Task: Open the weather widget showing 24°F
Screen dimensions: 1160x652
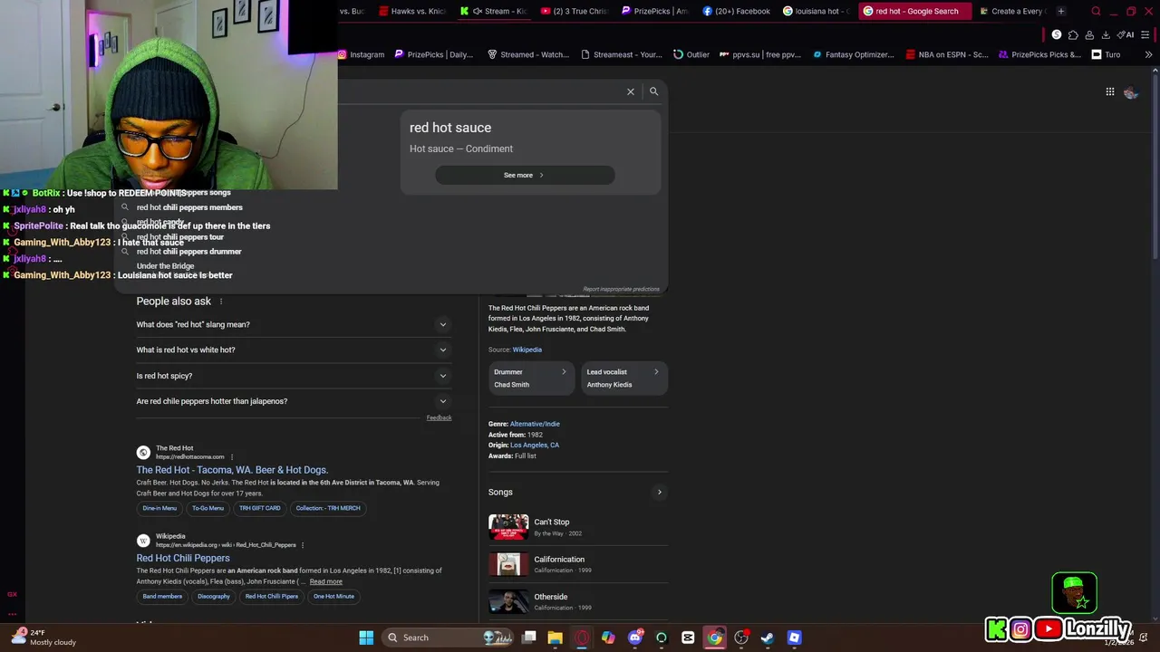Action: [x=43, y=638]
